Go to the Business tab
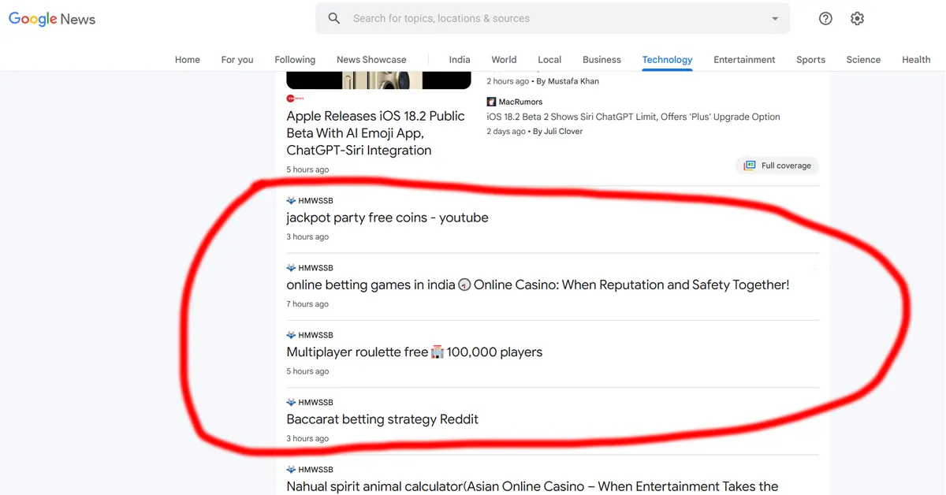The height and width of the screenshot is (495, 946). [x=601, y=60]
